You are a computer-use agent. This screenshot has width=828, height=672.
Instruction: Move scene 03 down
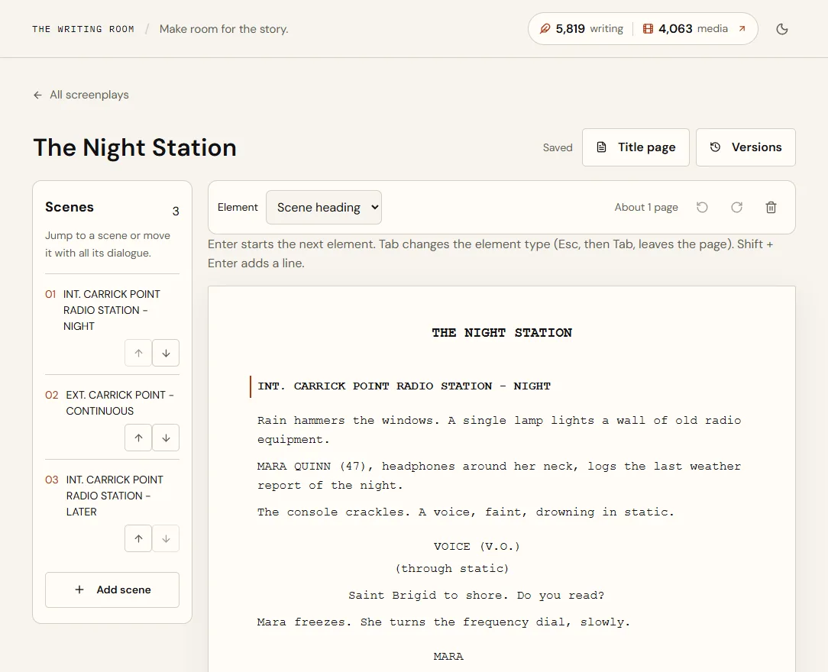coord(166,538)
